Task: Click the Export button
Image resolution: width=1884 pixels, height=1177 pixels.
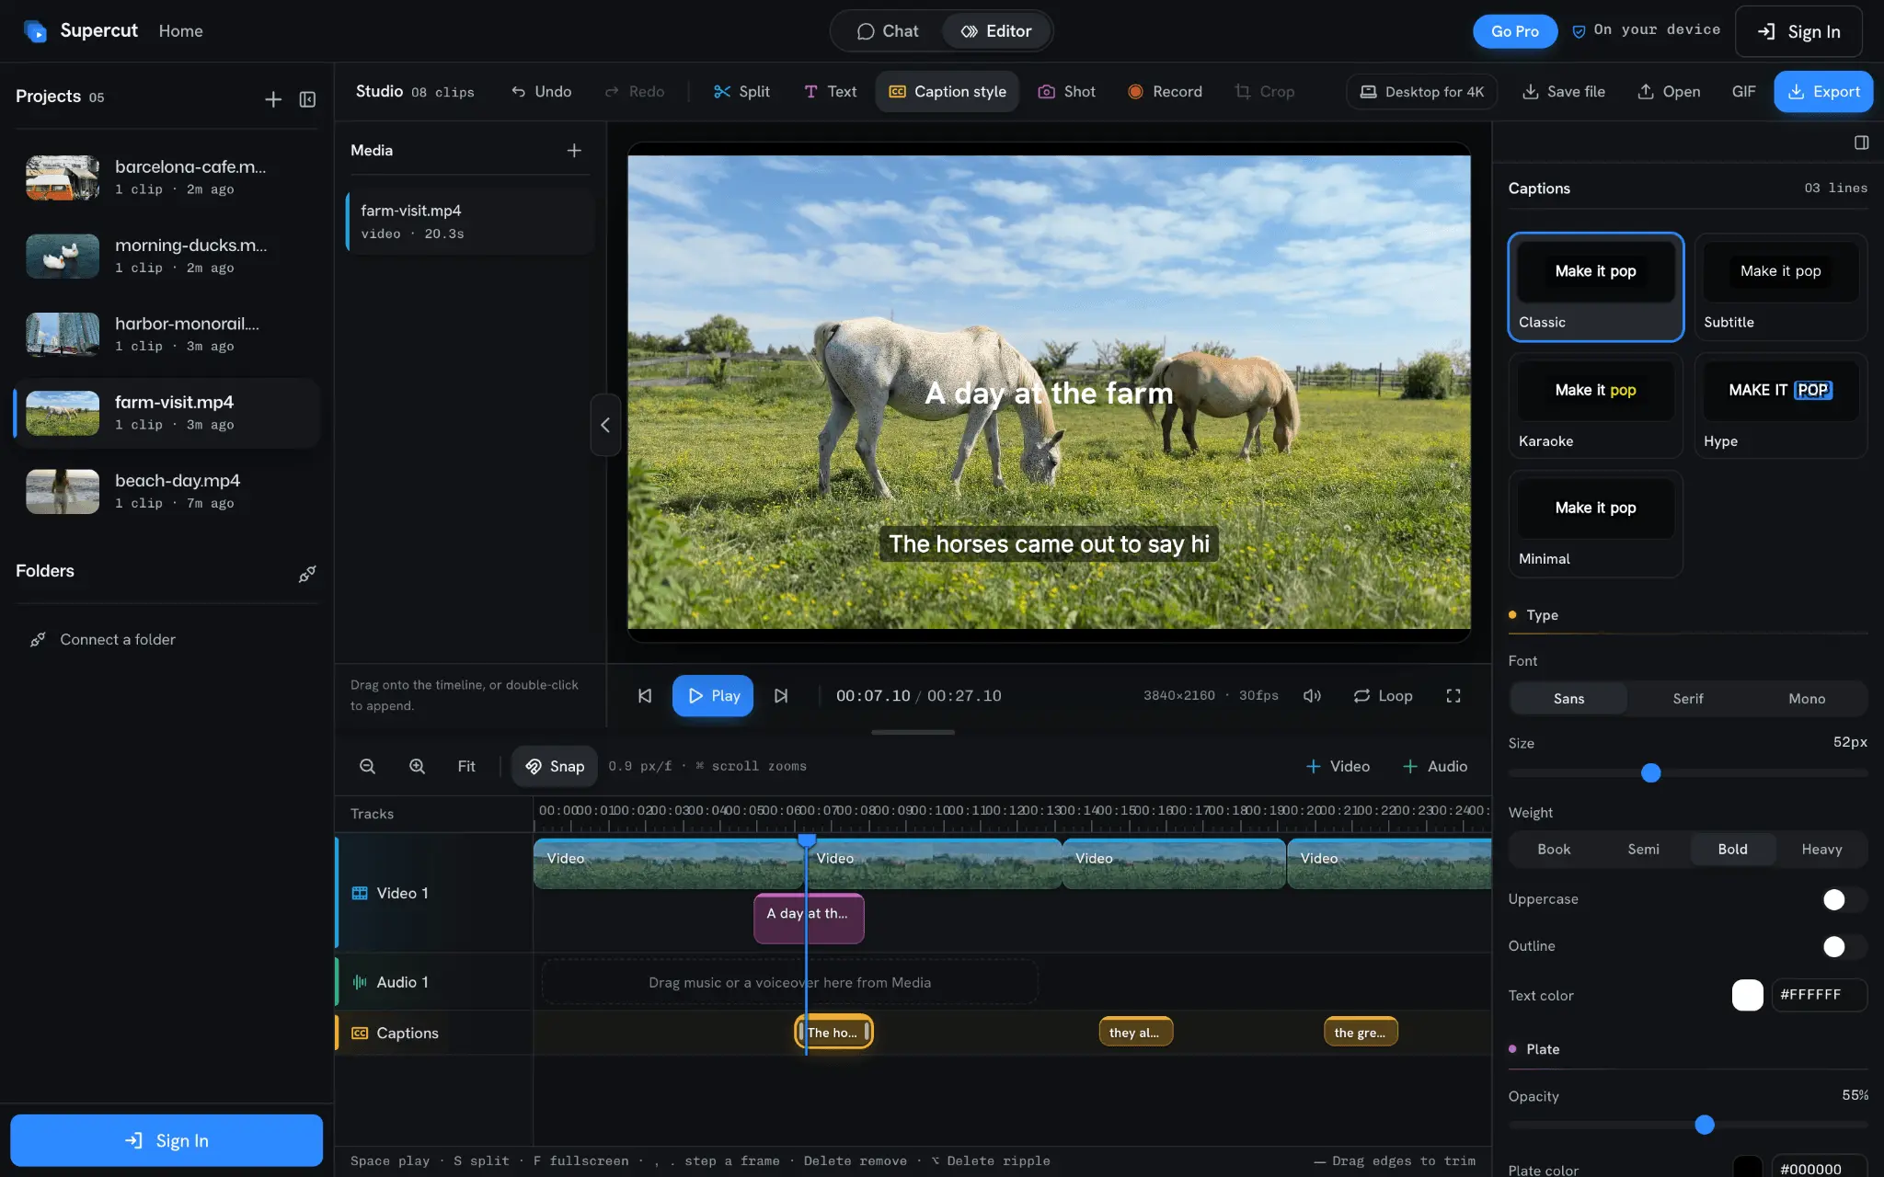Action: click(x=1823, y=91)
